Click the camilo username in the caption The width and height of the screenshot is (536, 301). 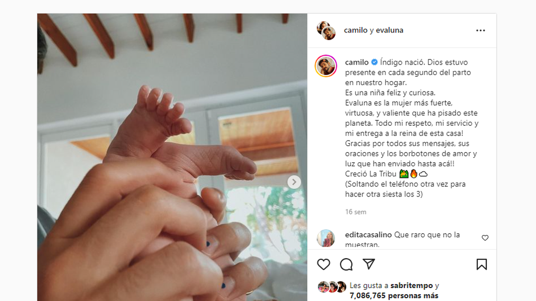(x=357, y=62)
